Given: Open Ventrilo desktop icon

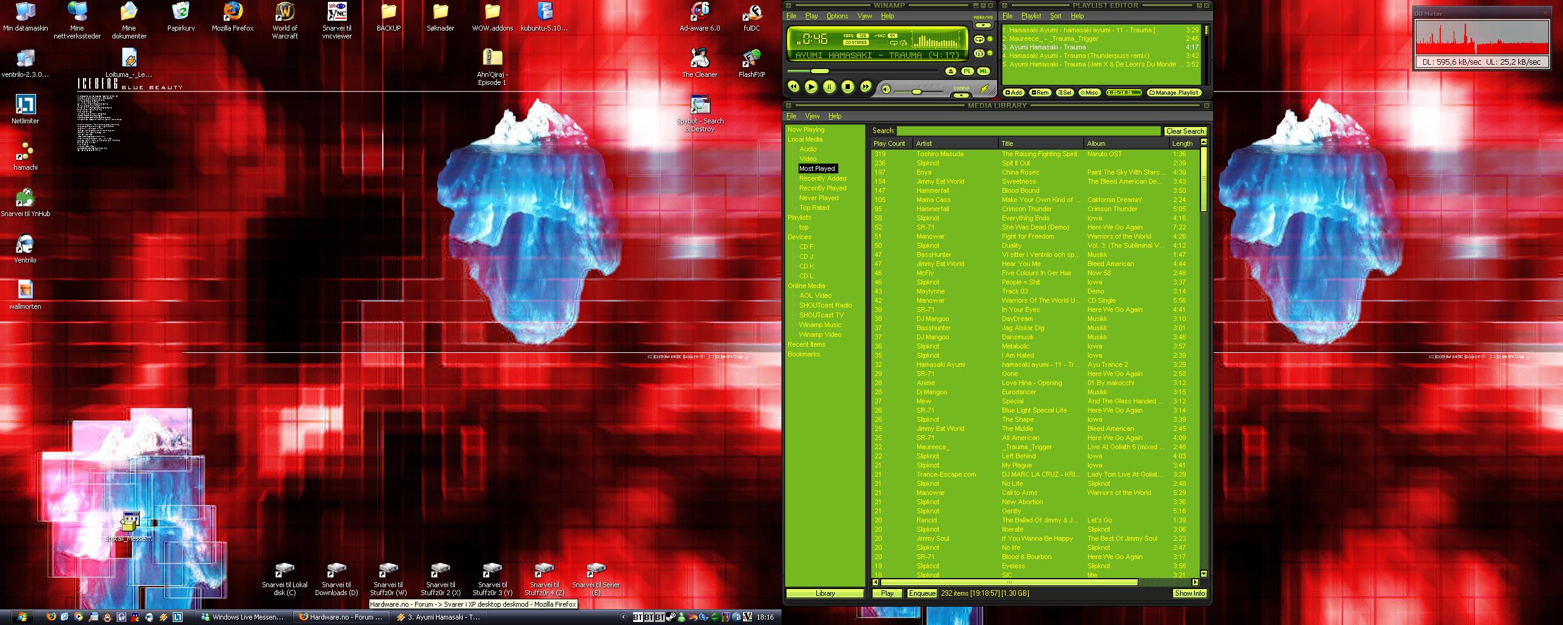Looking at the screenshot, I should point(25,249).
